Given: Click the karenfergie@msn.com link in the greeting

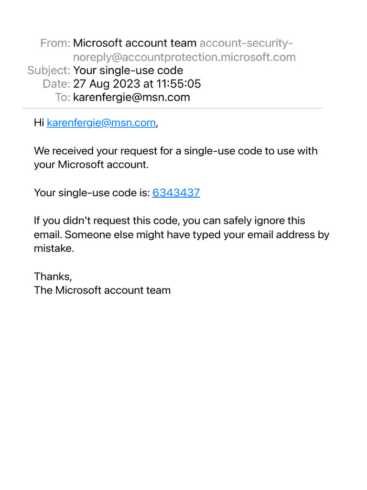Looking at the screenshot, I should [x=101, y=123].
